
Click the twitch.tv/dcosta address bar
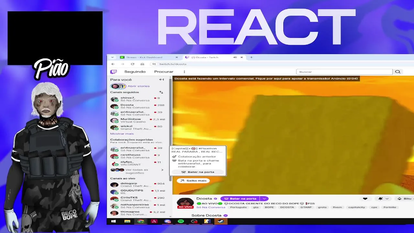[173, 64]
